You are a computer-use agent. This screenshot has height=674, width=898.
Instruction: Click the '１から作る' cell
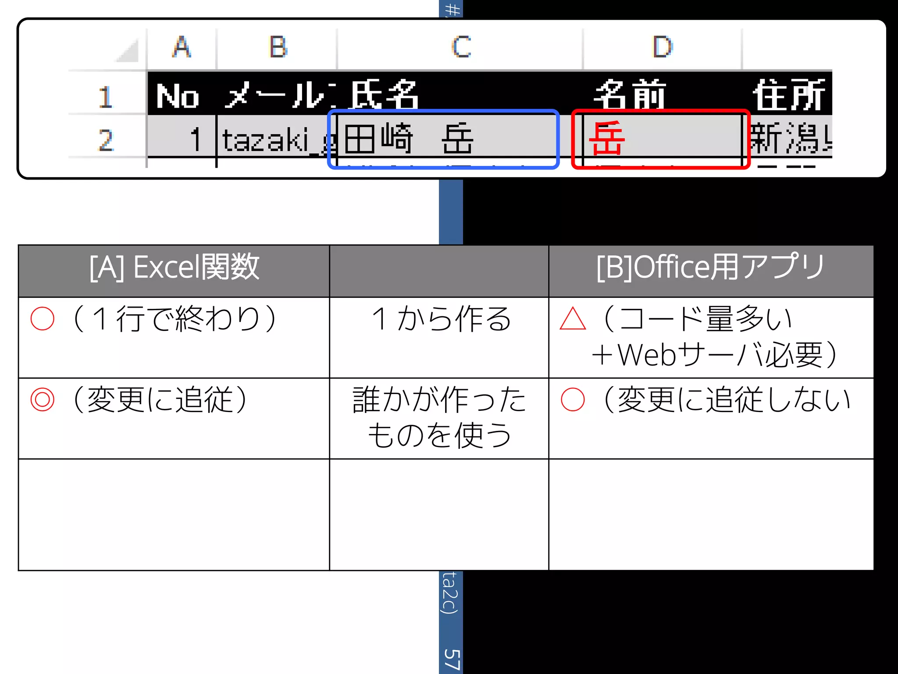(439, 337)
